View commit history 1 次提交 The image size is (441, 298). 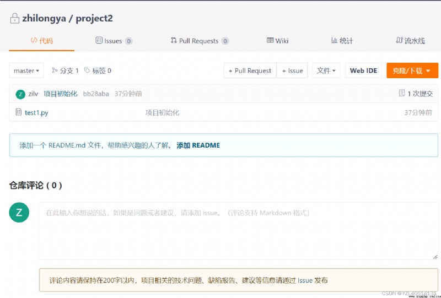coord(416,94)
